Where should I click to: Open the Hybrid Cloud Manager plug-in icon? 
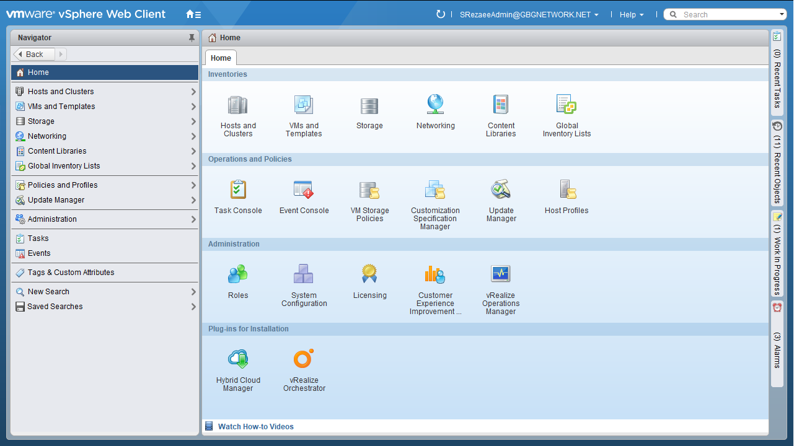238,359
